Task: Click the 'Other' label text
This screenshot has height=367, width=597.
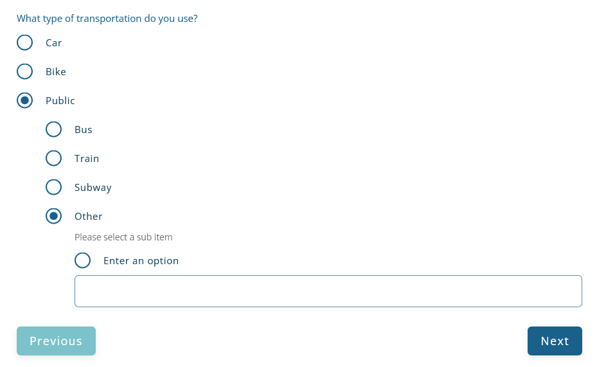Action: tap(88, 217)
